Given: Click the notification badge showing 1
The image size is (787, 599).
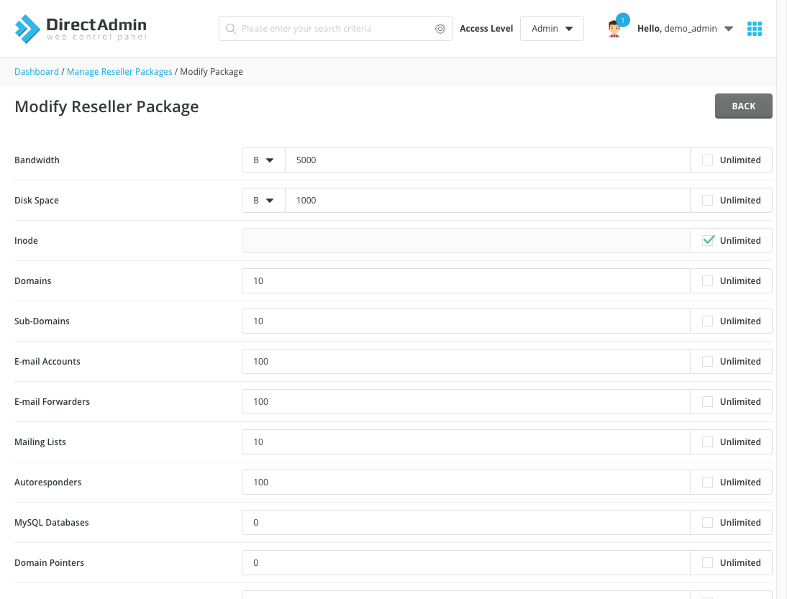Looking at the screenshot, I should pos(623,19).
